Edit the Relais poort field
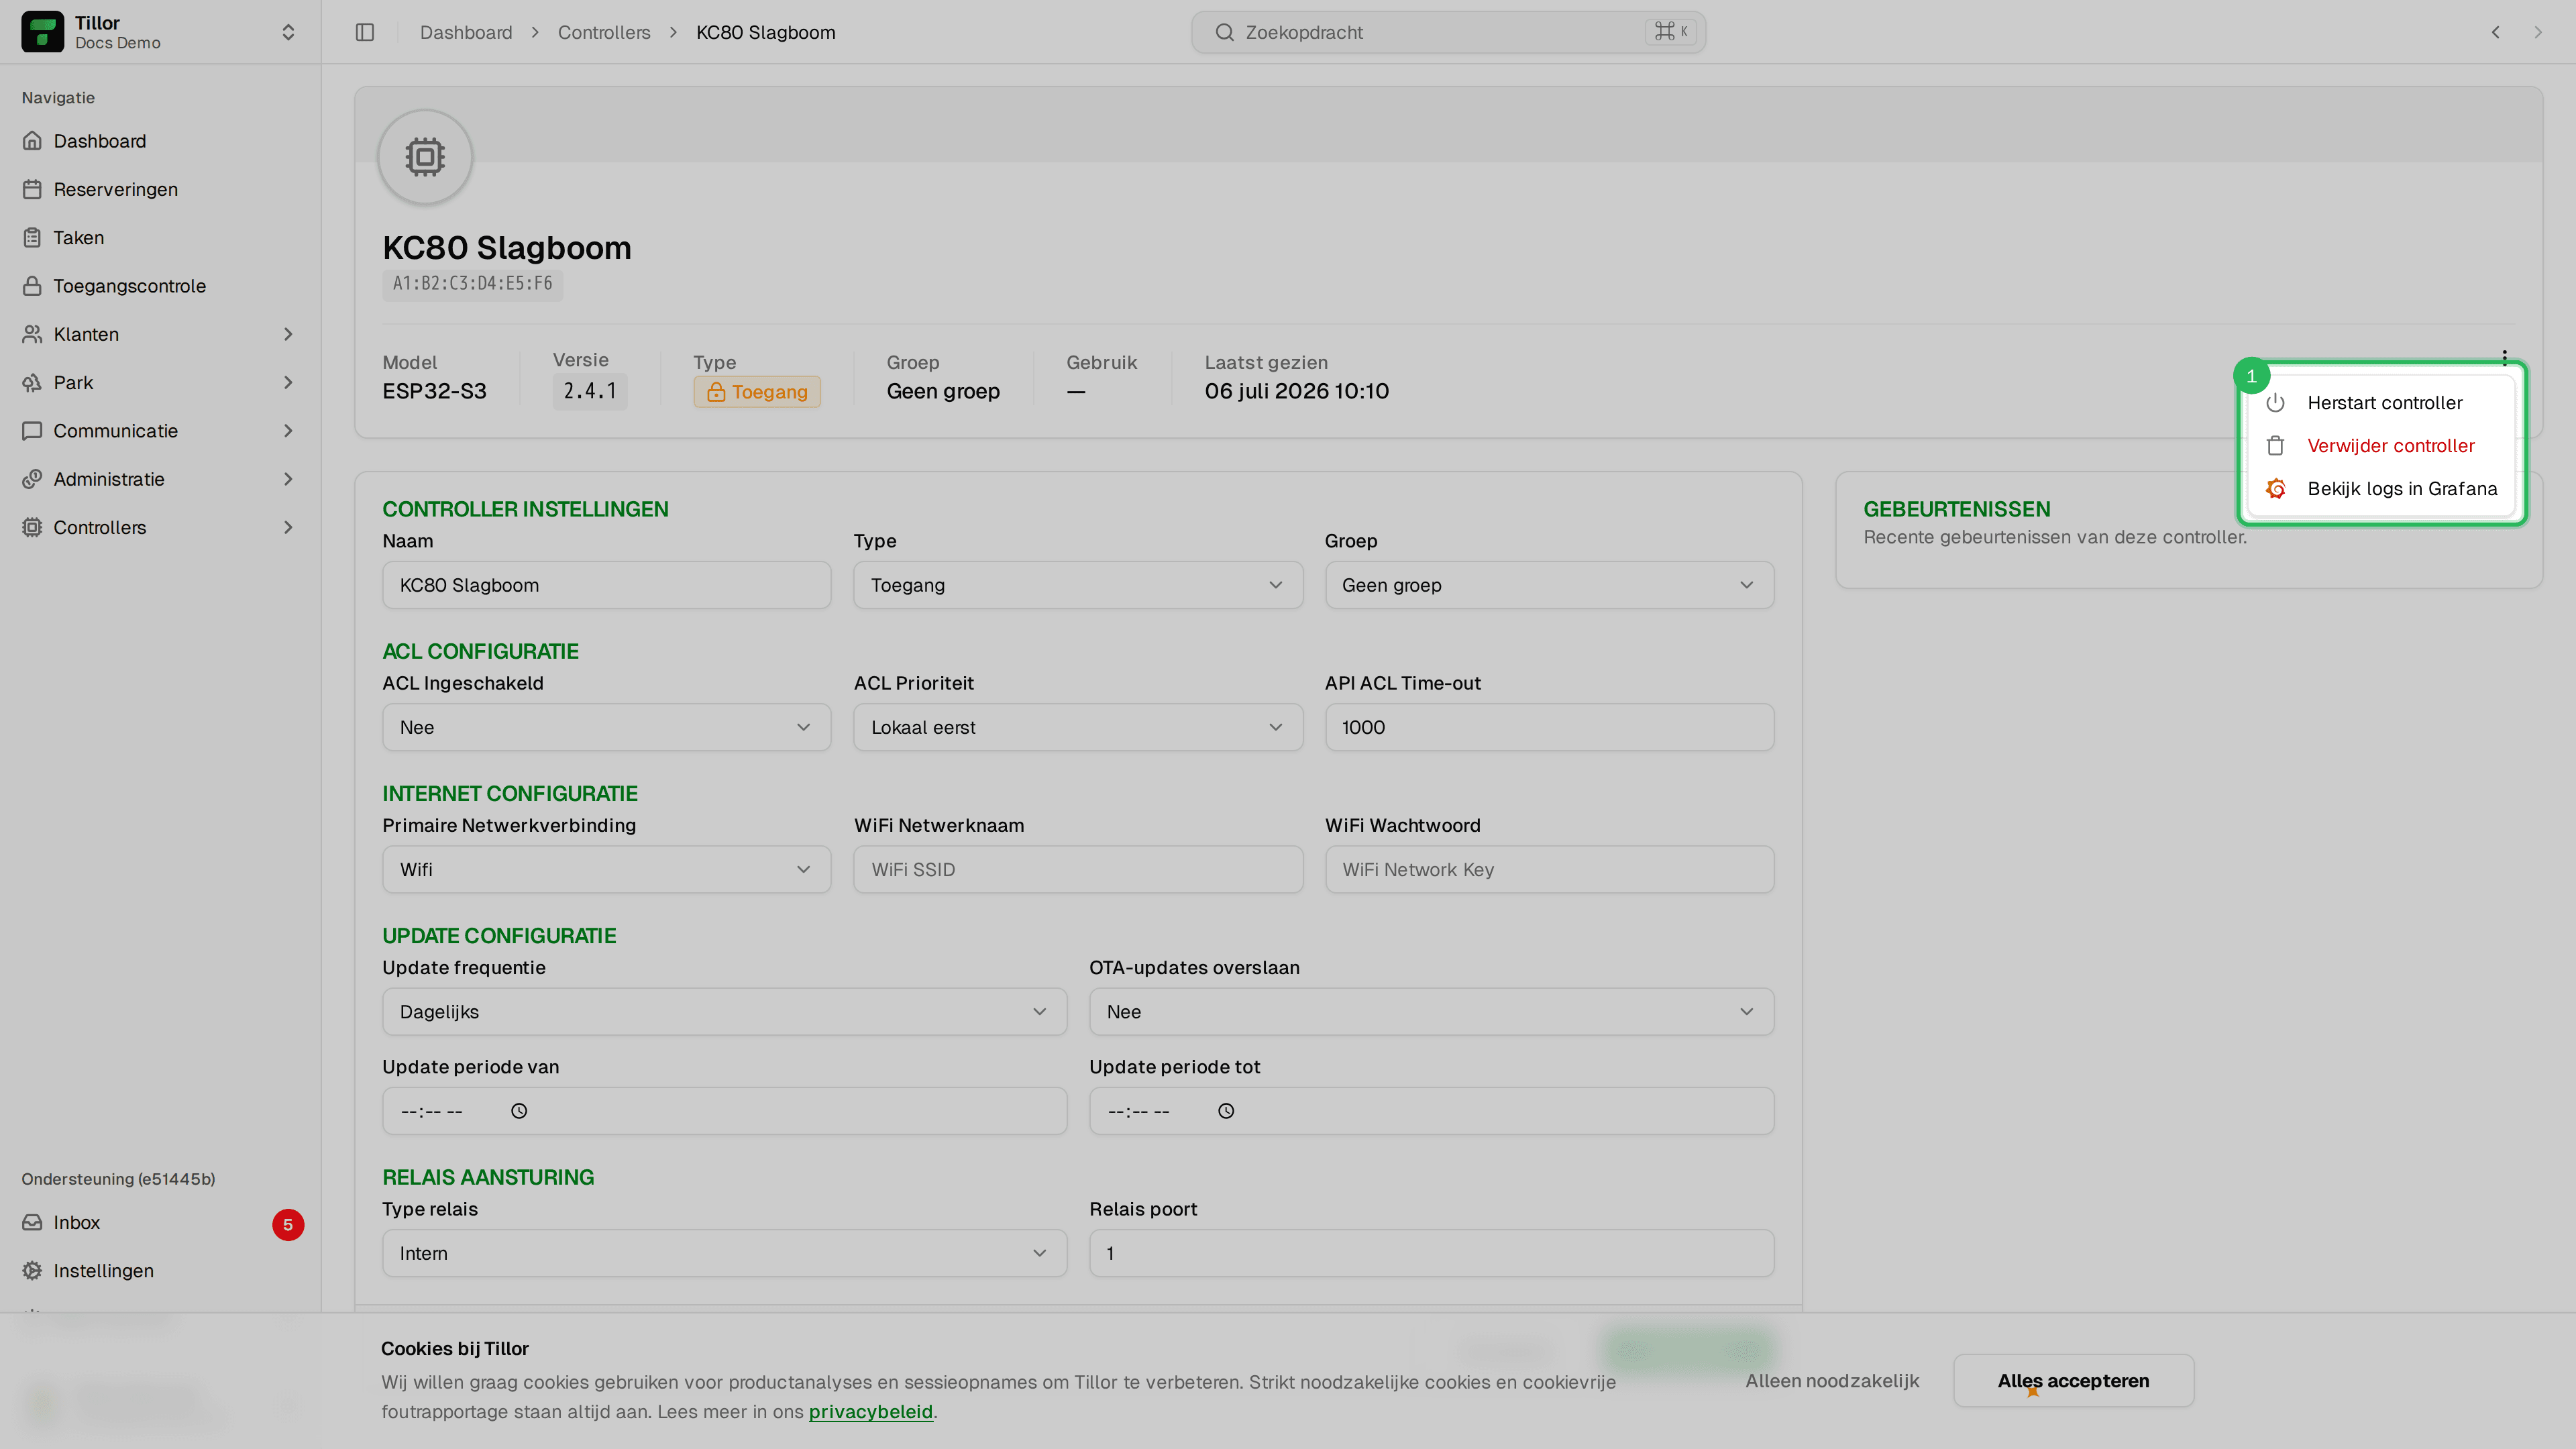This screenshot has height=1449, width=2576. tap(1431, 1254)
